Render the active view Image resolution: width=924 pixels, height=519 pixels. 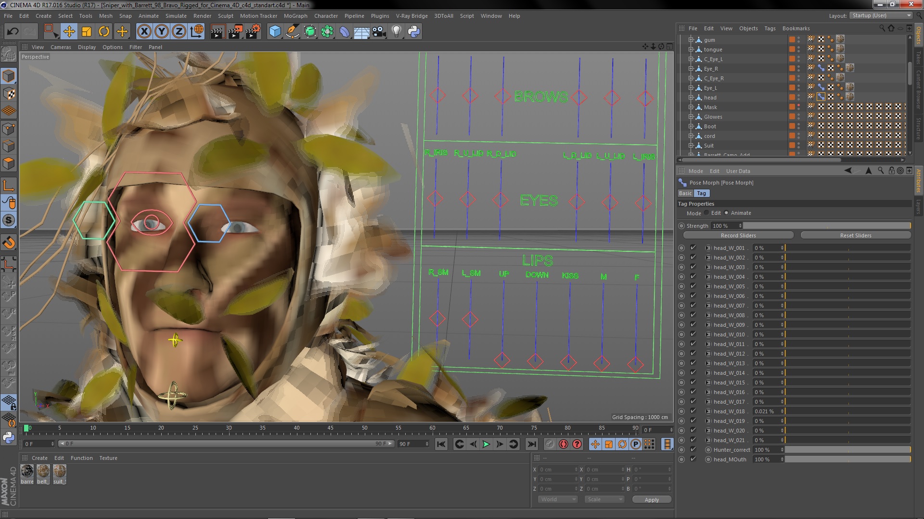click(218, 32)
